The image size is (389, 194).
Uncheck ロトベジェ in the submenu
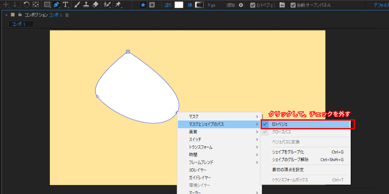306,124
